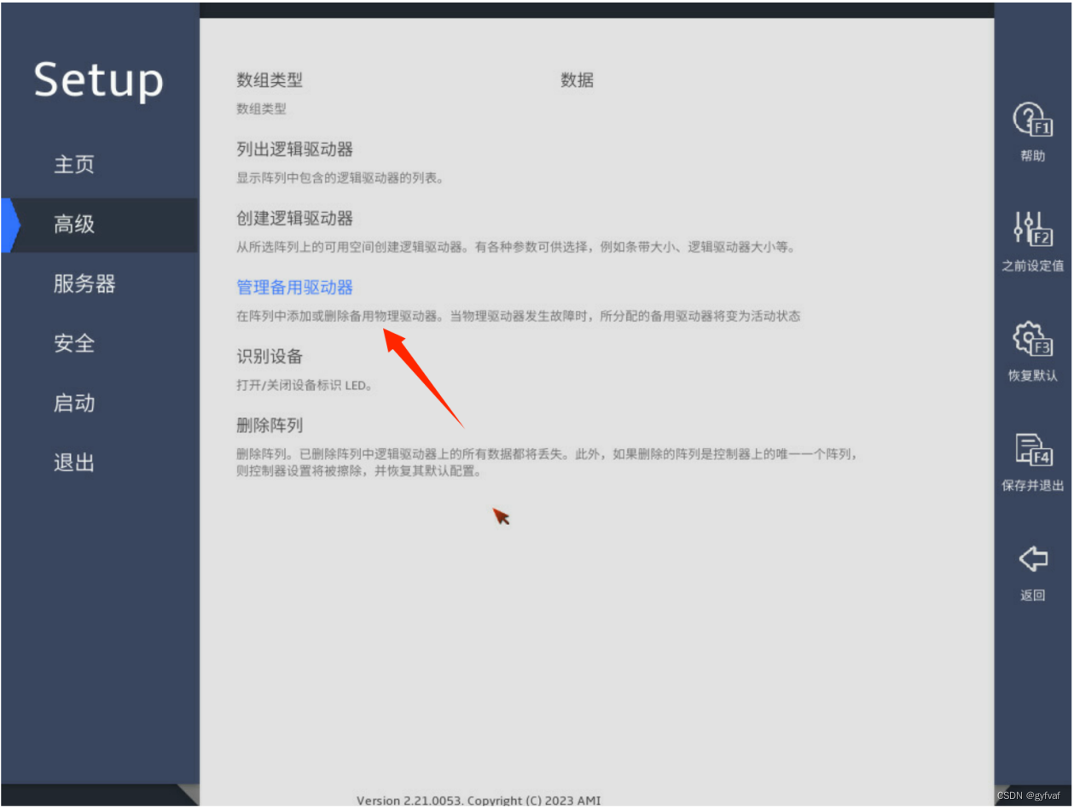Click the 数据 array type value
Viewport: 1074px width, 810px height.
pos(577,81)
